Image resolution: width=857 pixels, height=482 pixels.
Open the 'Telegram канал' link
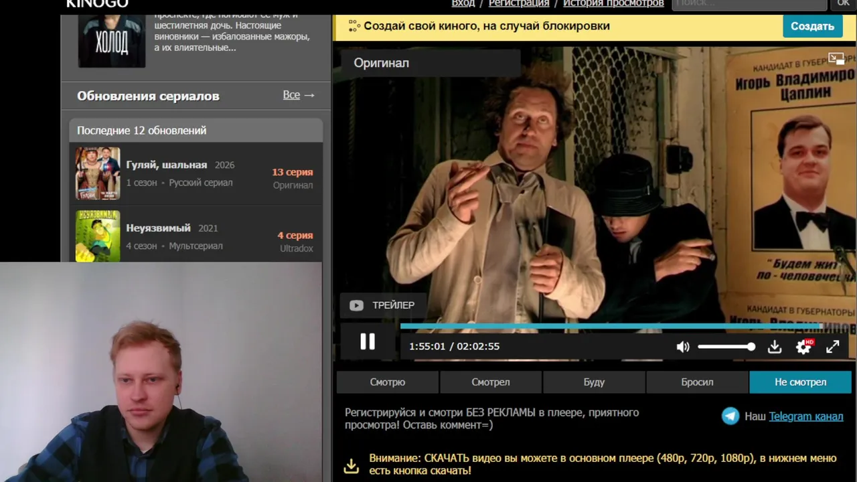click(x=806, y=416)
